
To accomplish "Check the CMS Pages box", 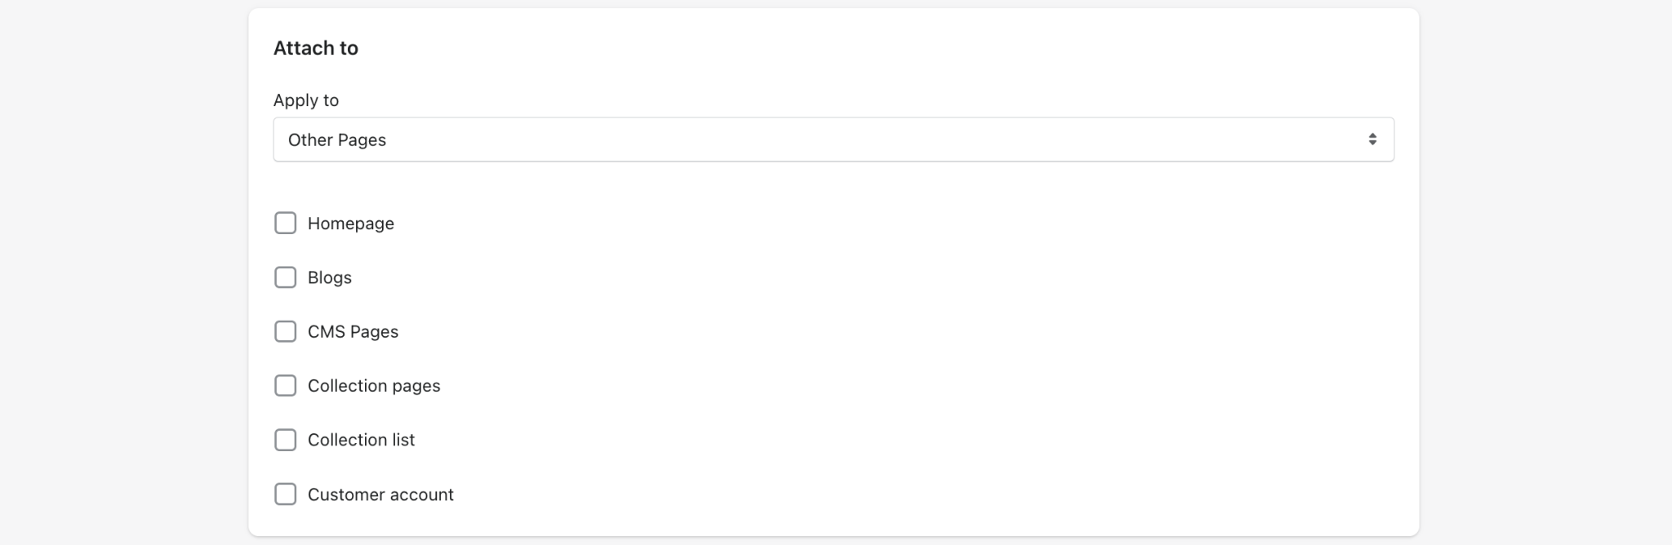I will click(x=285, y=331).
